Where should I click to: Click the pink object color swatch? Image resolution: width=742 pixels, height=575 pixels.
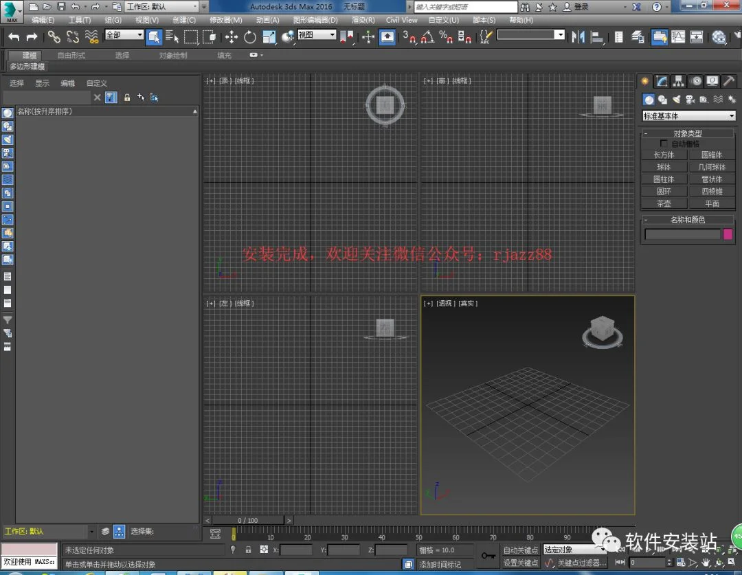coord(728,234)
